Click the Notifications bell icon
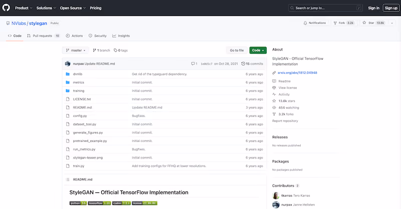The width and height of the screenshot is (401, 209). pos(305,23)
